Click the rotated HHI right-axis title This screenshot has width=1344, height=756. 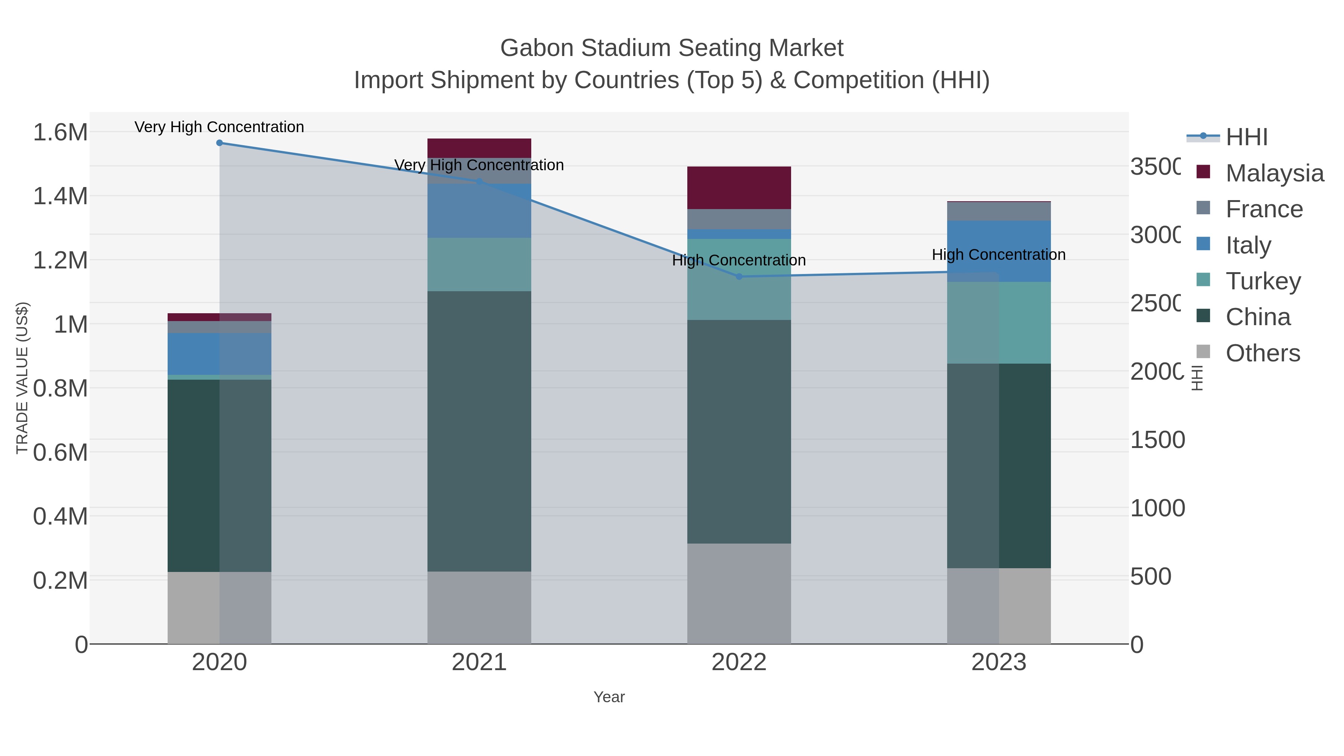pyautogui.click(x=1197, y=378)
